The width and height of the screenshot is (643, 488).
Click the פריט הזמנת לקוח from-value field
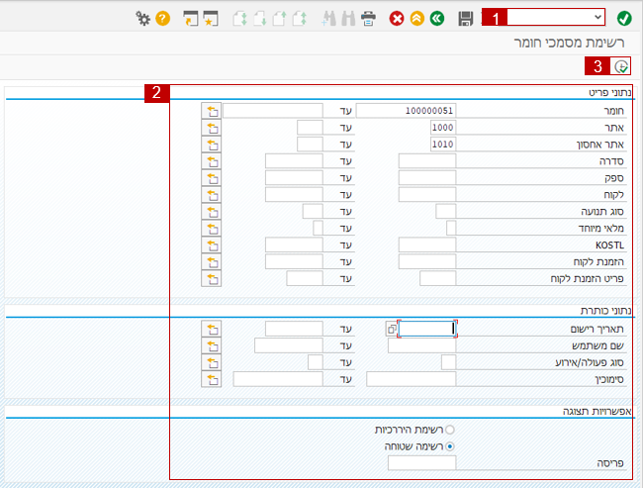point(438,279)
